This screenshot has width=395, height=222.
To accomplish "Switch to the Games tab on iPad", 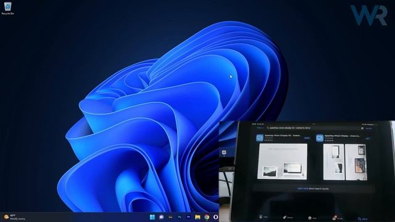I will [x=288, y=217].
